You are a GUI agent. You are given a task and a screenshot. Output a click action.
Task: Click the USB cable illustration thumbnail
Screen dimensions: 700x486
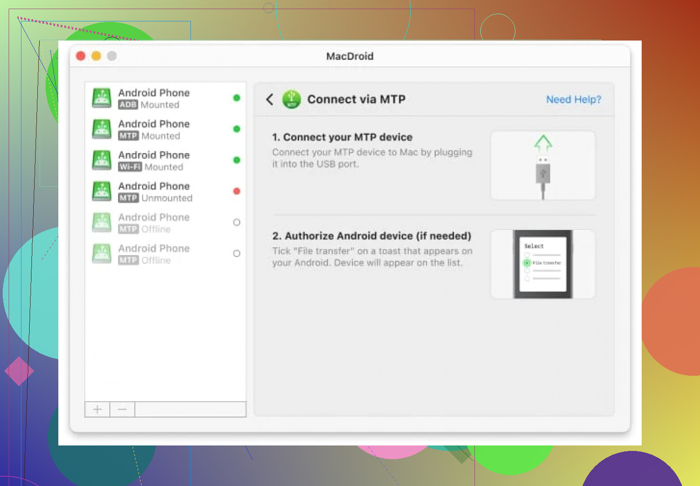pyautogui.click(x=542, y=166)
